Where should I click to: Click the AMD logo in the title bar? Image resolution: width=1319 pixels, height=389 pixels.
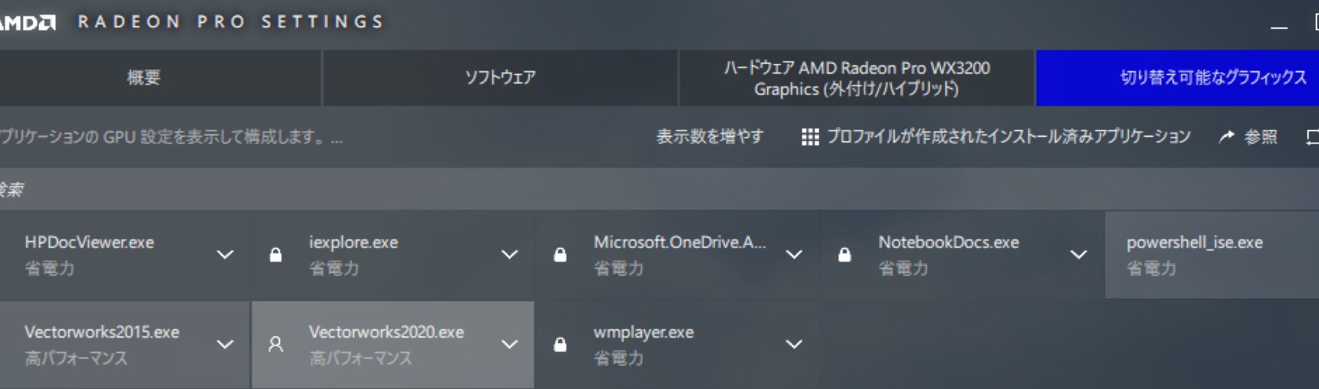point(28,23)
